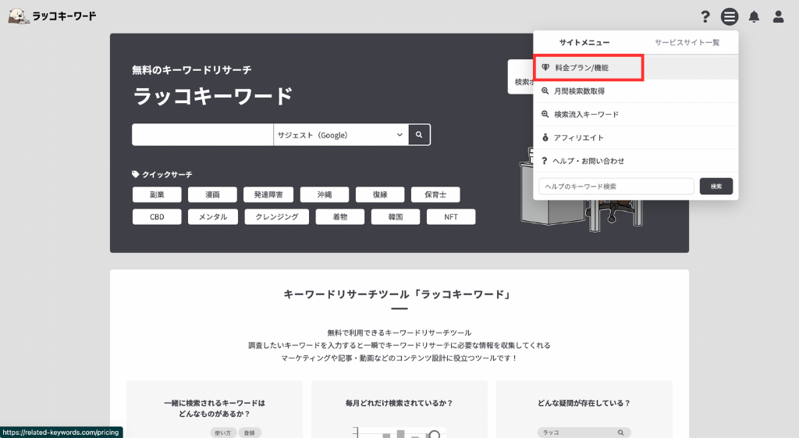Screen dimensions: 799x438
Task: Click the money bag icon beside アフィリエイト
Action: [x=545, y=137]
